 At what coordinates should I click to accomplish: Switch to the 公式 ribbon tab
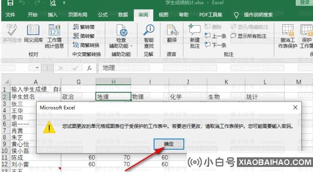click(103, 15)
